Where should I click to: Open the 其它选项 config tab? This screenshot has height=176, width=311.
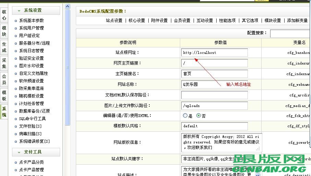click(x=250, y=21)
